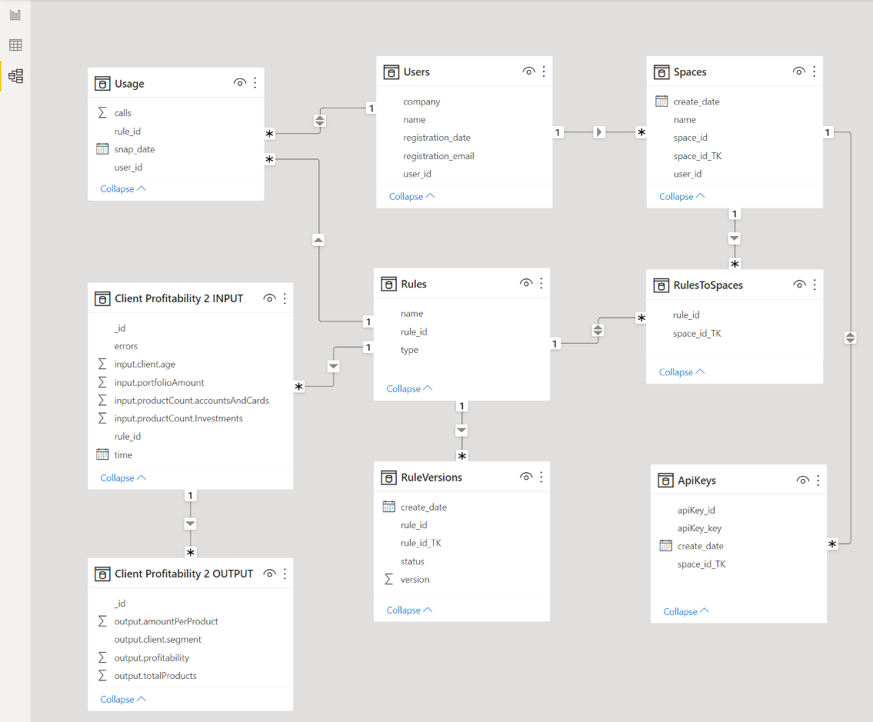This screenshot has height=722, width=873.
Task: Open more options menu on Users table
Action: coord(544,72)
